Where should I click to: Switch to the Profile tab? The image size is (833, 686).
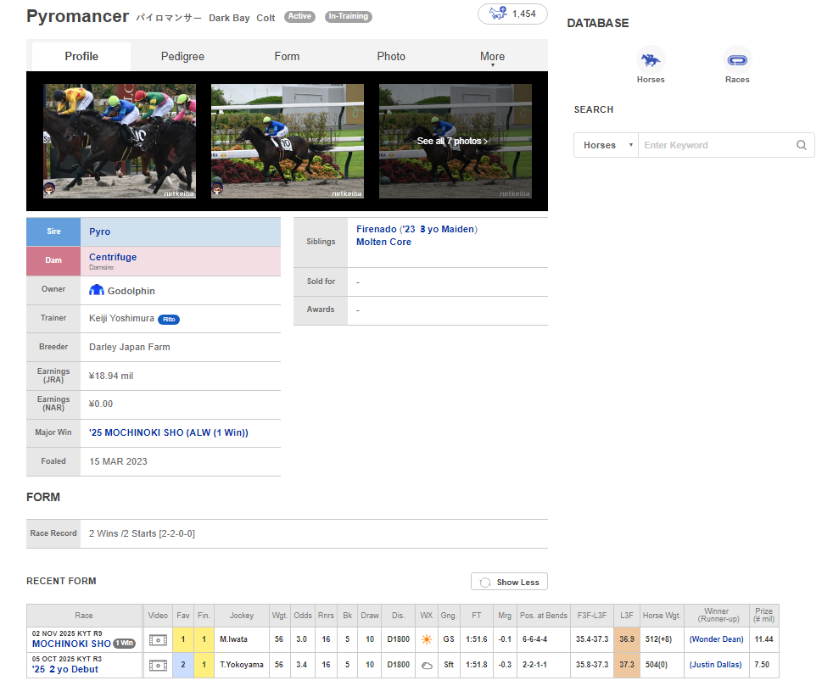tap(81, 56)
